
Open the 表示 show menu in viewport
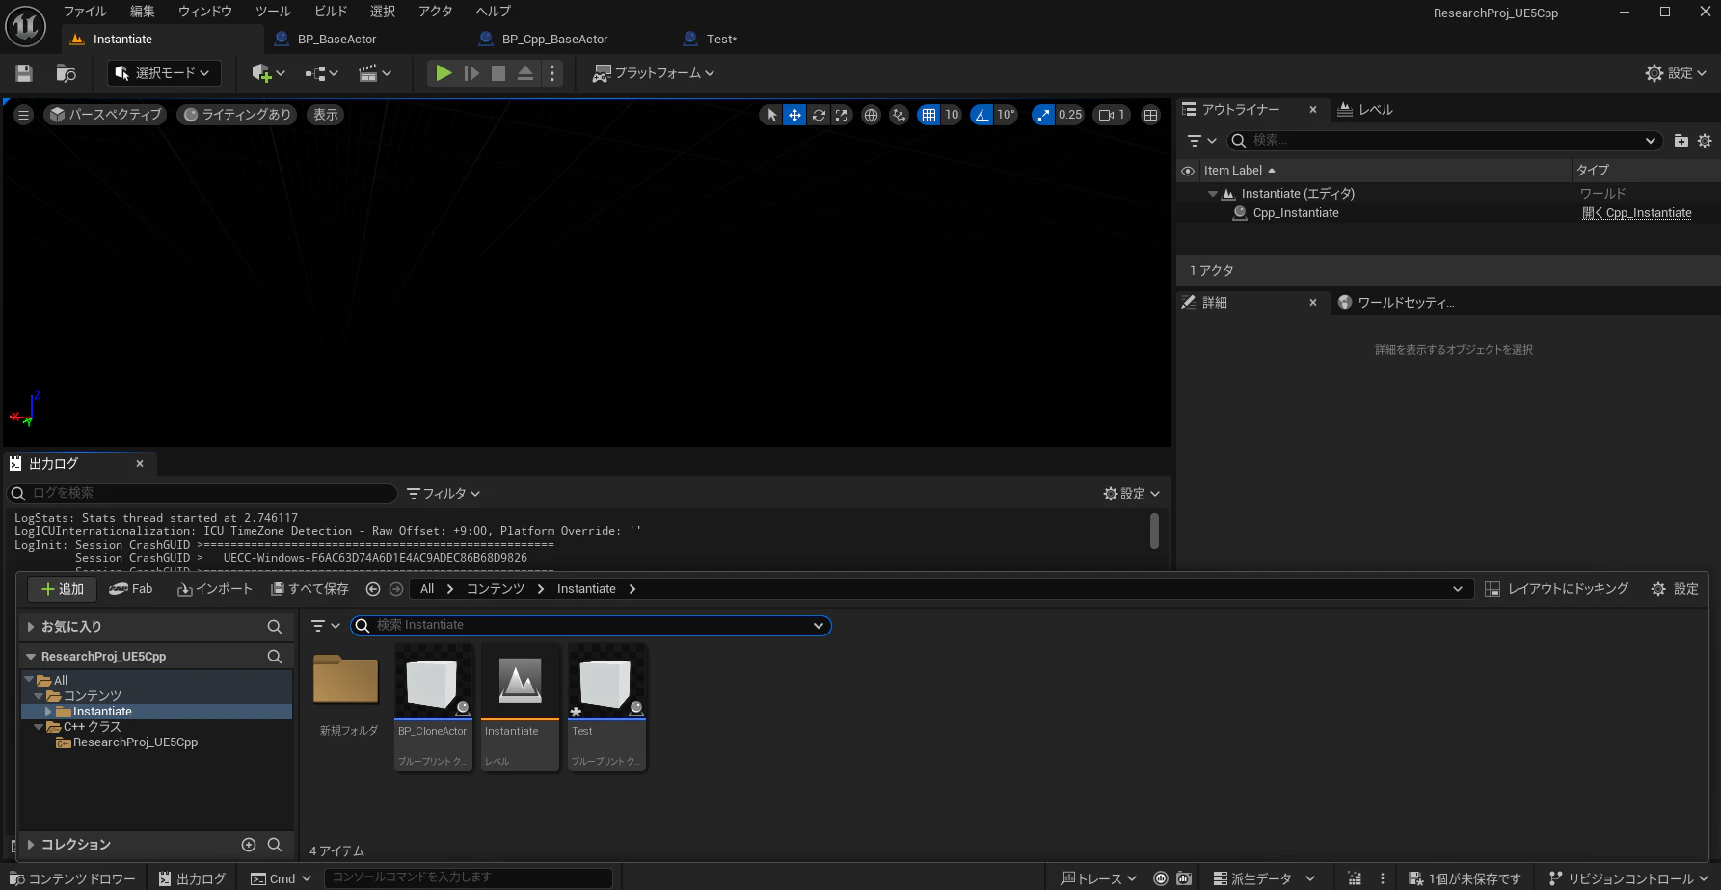(326, 115)
